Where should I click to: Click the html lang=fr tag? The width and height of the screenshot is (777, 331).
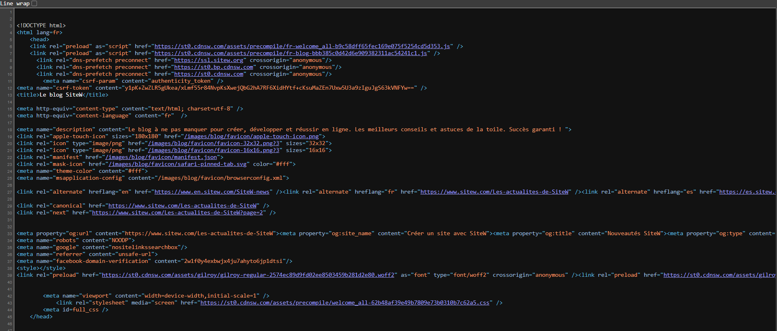click(40, 33)
